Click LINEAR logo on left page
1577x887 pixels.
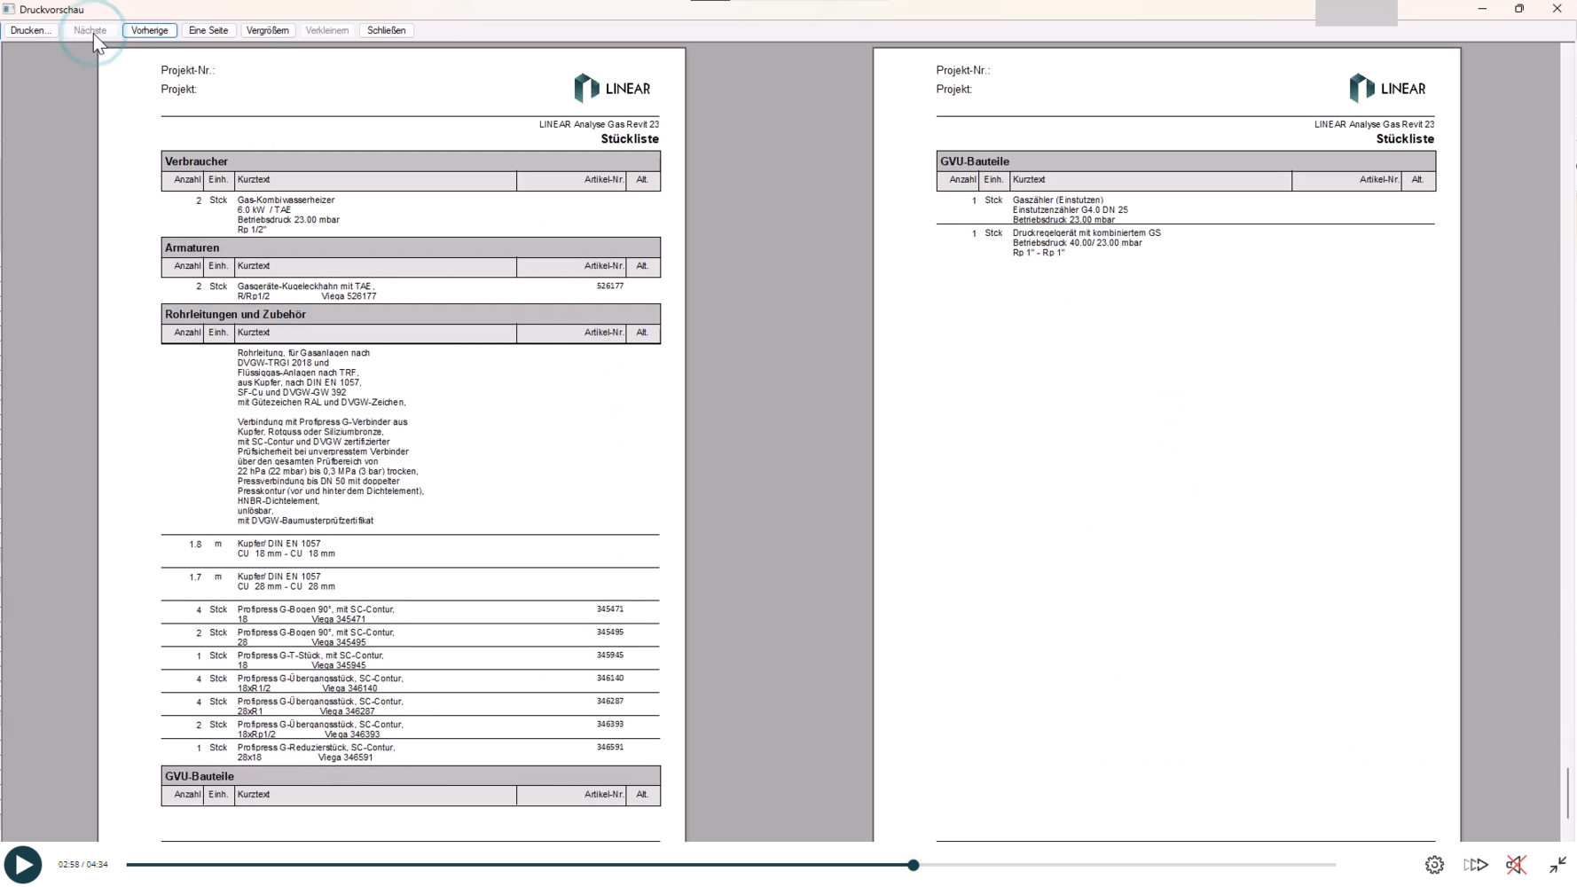click(612, 89)
